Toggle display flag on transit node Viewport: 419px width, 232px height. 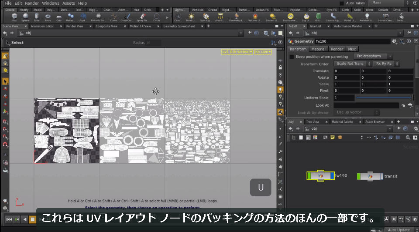(381, 176)
